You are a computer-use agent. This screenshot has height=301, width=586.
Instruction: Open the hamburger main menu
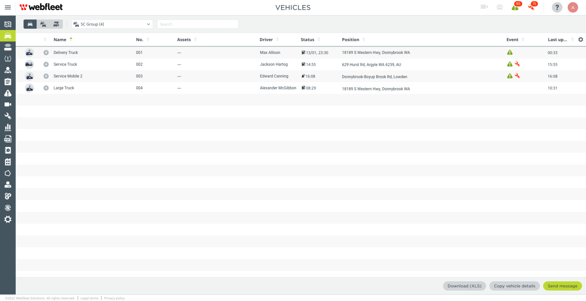click(x=8, y=7)
